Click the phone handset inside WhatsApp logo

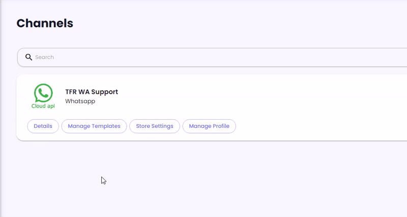[x=43, y=92]
